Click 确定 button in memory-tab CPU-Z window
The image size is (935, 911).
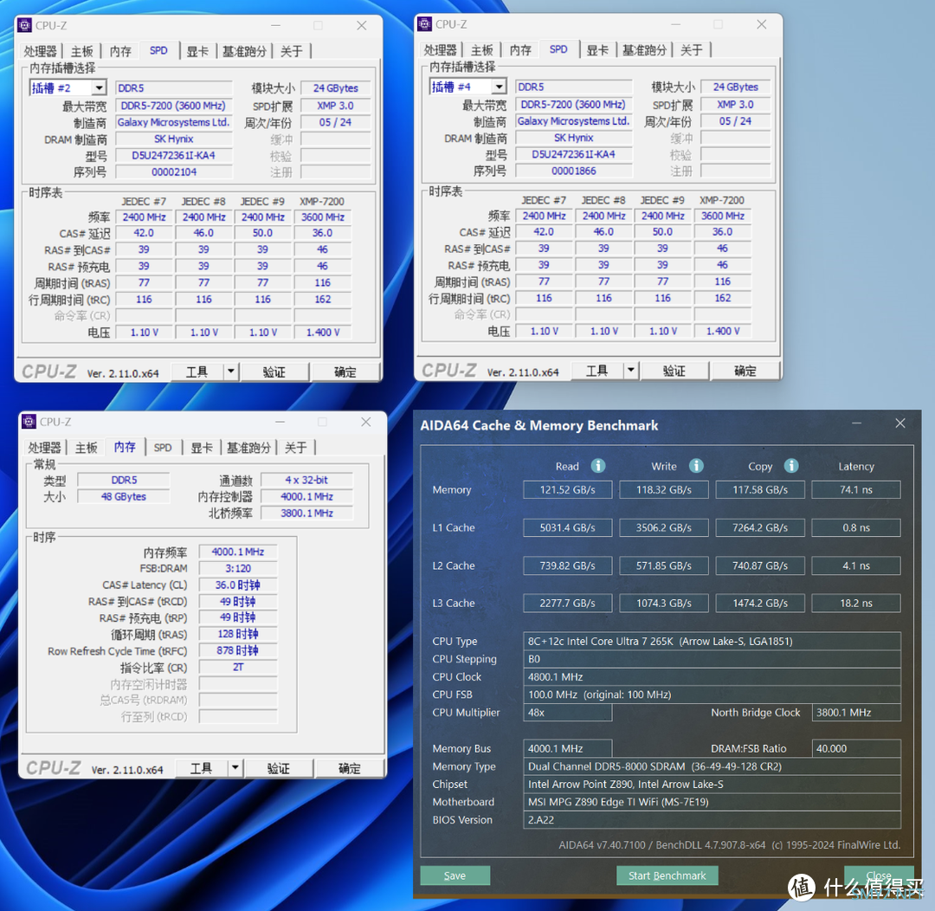point(350,768)
